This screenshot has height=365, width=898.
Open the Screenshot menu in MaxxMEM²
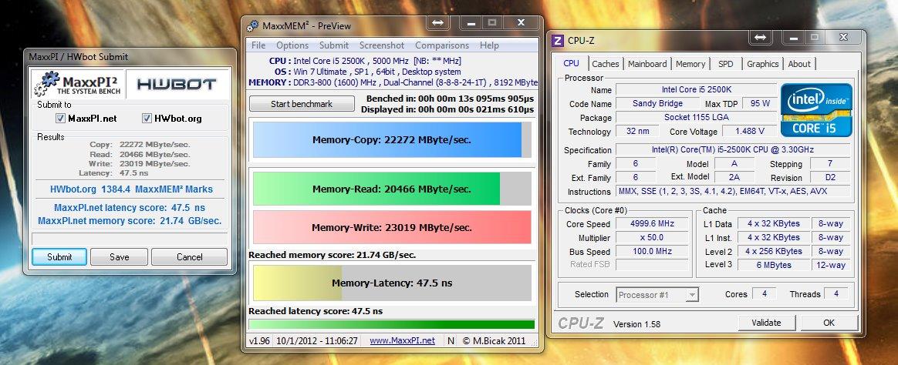(x=381, y=45)
